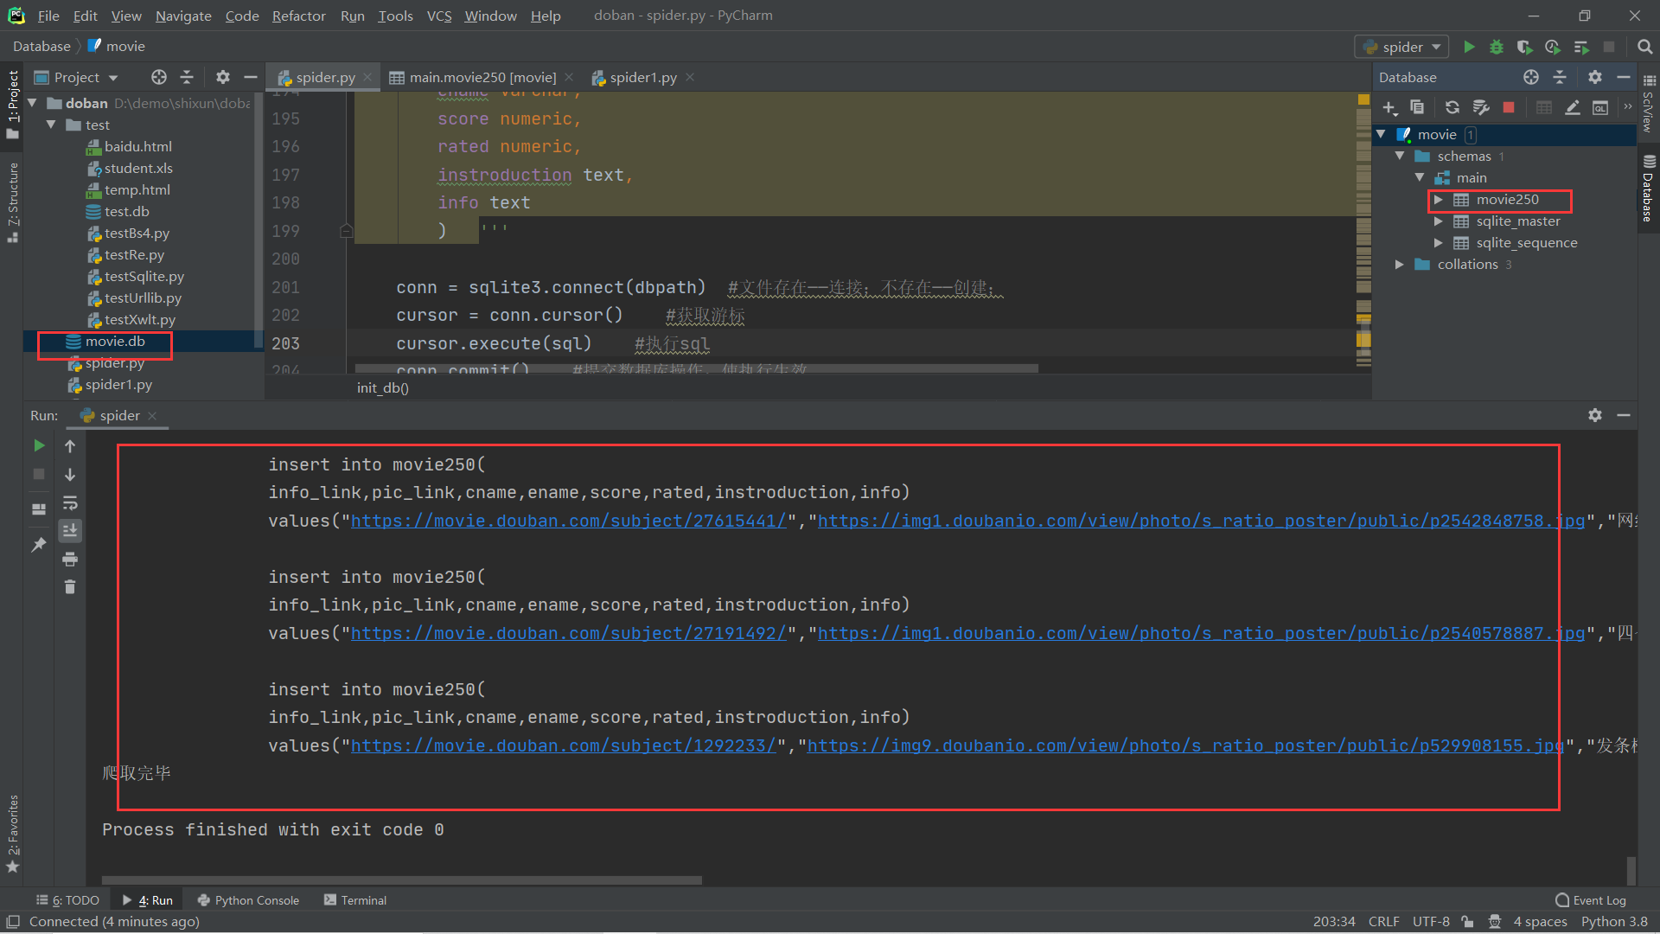Run the spider configuration with green play button
The image size is (1660, 934).
coord(1469,47)
